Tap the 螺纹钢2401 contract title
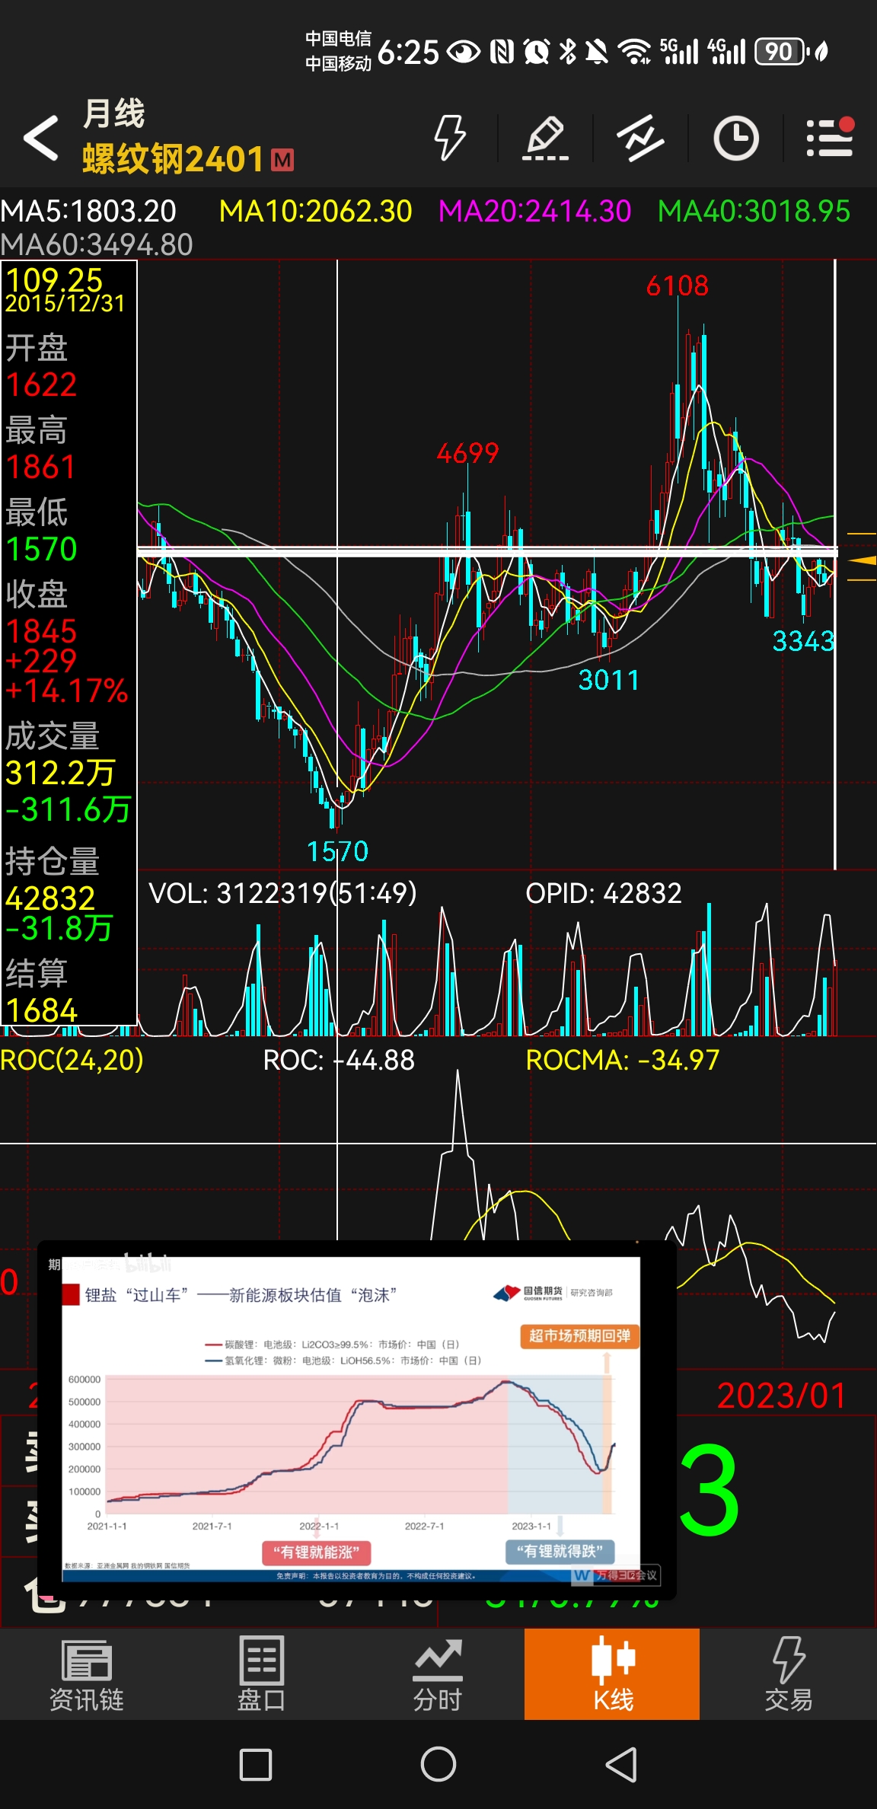 click(173, 160)
